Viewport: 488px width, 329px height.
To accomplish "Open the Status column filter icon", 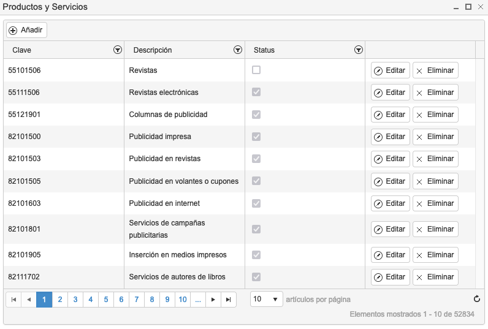I will coord(359,50).
